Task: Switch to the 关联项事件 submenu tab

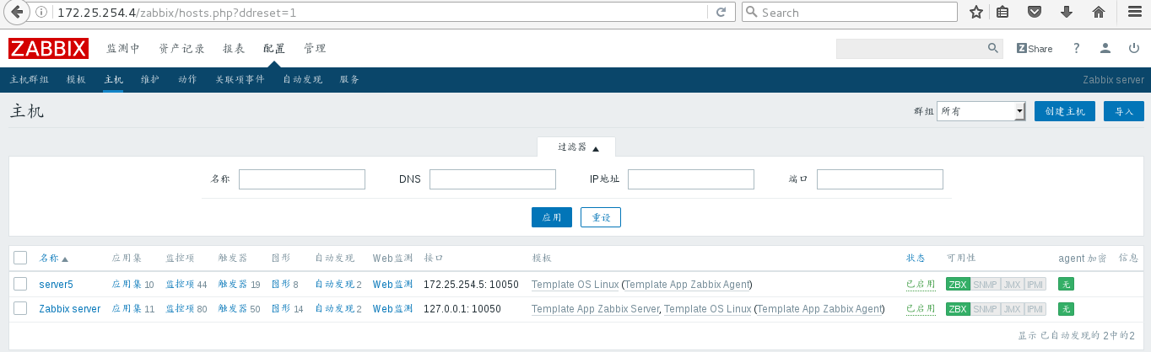Action: coord(240,80)
